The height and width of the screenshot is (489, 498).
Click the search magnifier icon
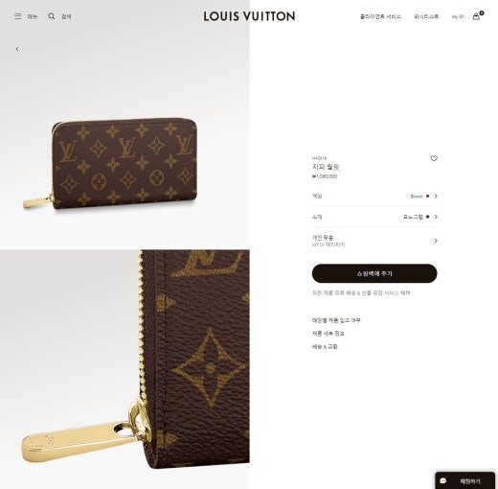52,16
